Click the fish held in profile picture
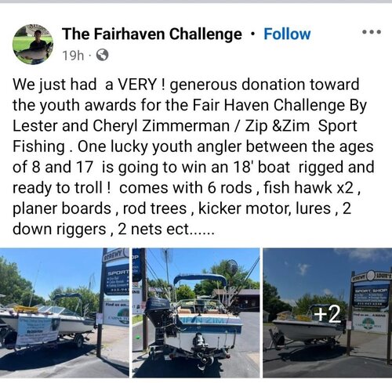Image resolution: width=392 pixels, height=383 pixels. (33, 52)
